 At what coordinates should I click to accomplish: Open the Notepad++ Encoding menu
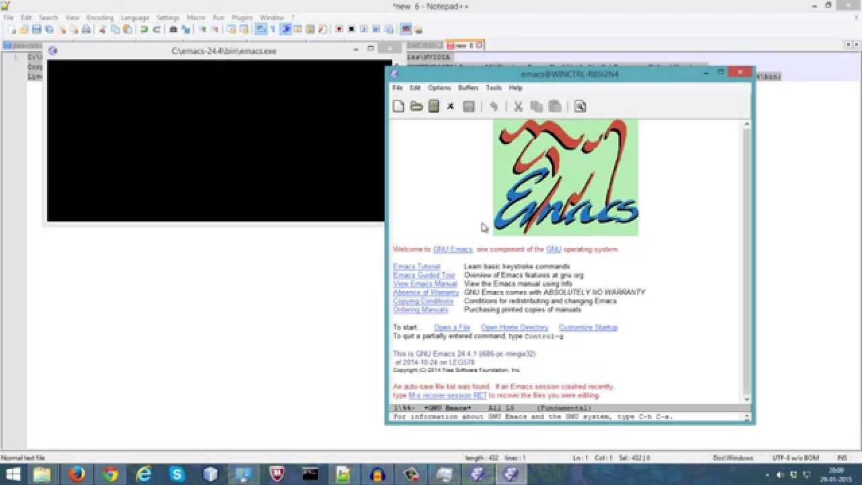click(x=100, y=18)
